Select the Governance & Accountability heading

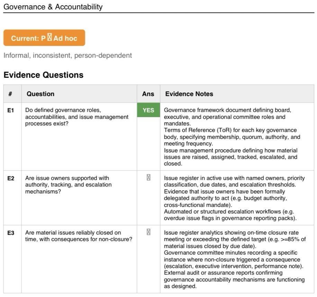53,7
